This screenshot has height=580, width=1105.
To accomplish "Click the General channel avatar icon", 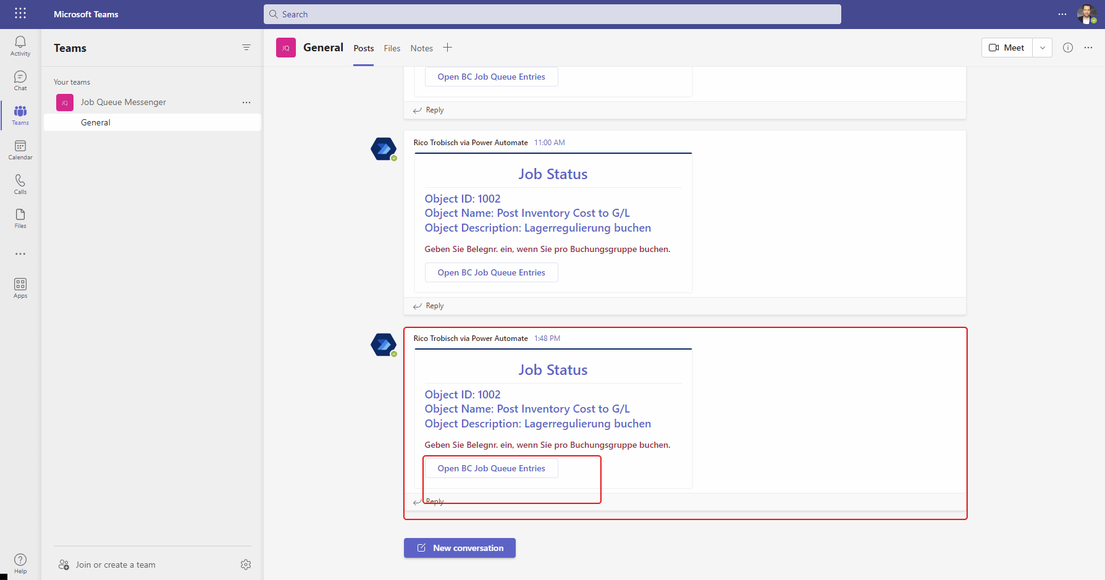I will coord(286,48).
